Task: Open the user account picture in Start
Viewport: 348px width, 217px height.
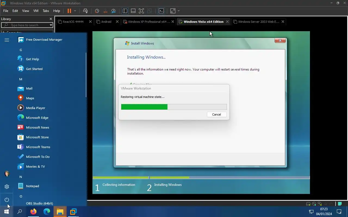Action: (x=7, y=174)
